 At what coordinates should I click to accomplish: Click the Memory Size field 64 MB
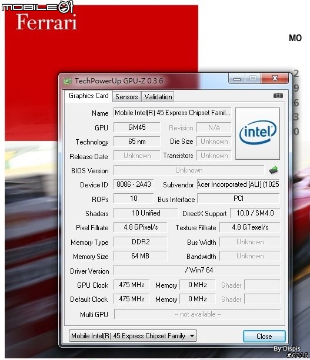tap(141, 256)
